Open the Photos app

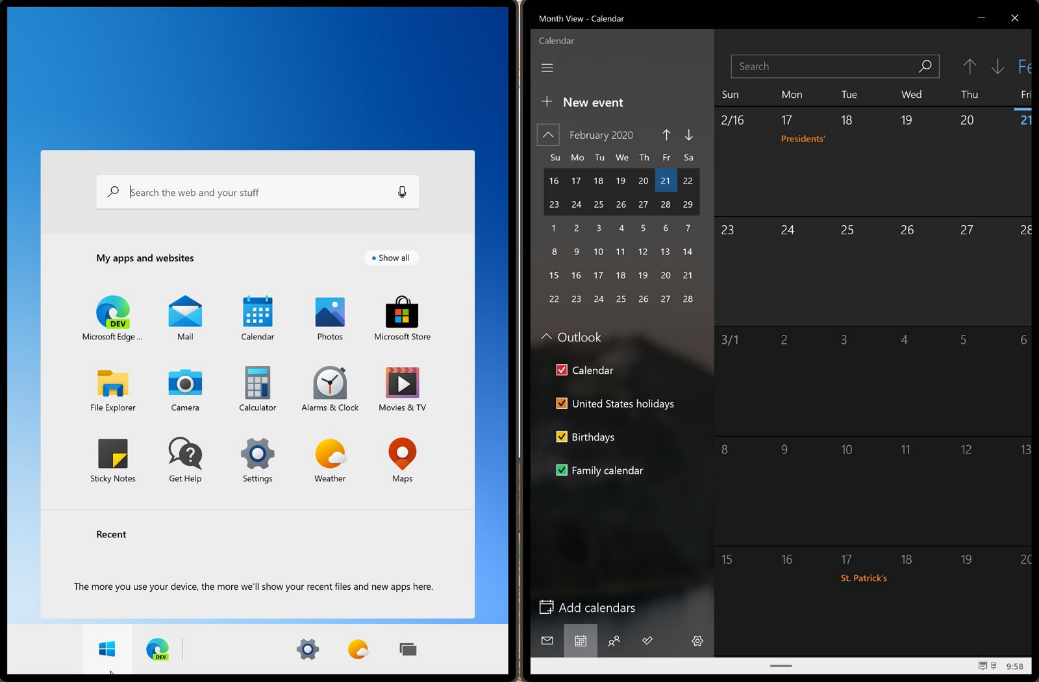[x=330, y=312]
